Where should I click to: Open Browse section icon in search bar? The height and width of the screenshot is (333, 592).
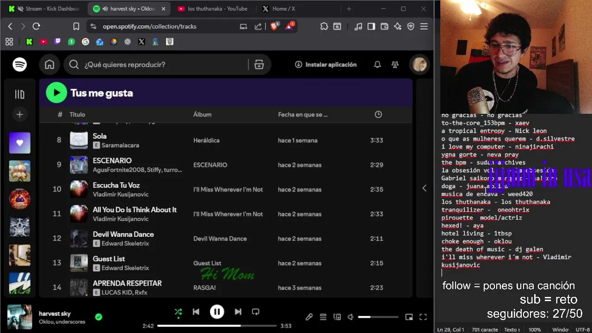[x=259, y=65]
